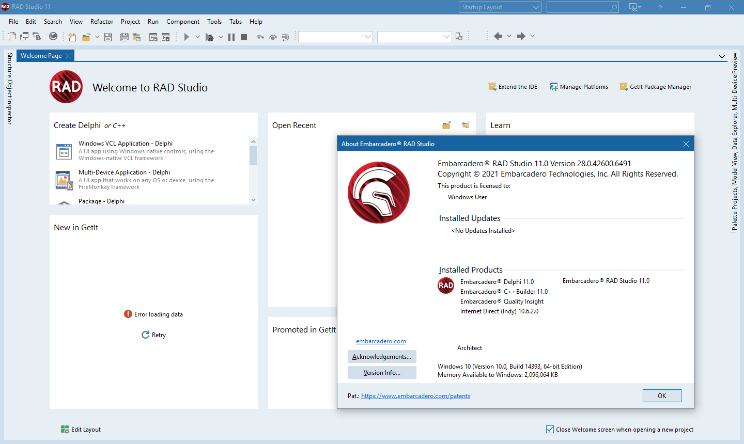Expand Run Without Debugging dropdown arrow
This screenshot has width=744, height=444.
click(x=221, y=37)
